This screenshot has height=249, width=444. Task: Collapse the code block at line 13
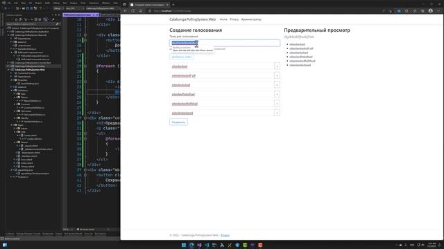tap(85, 35)
